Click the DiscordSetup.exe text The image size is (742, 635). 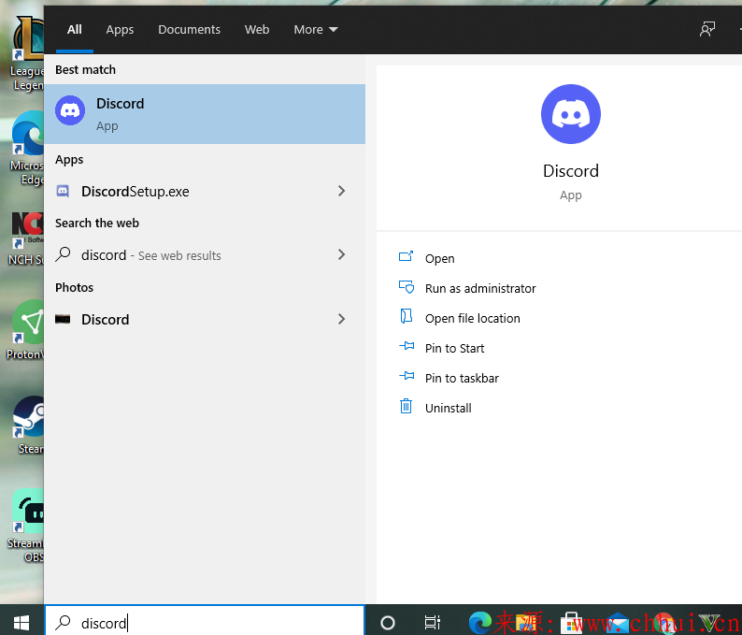135,192
